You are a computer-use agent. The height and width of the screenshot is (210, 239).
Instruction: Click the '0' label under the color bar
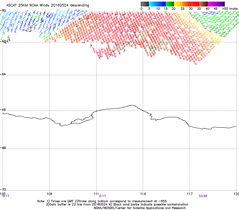point(141,9)
